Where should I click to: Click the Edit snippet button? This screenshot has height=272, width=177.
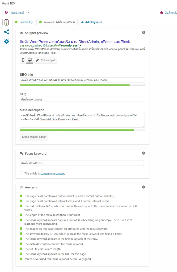tap(45, 60)
